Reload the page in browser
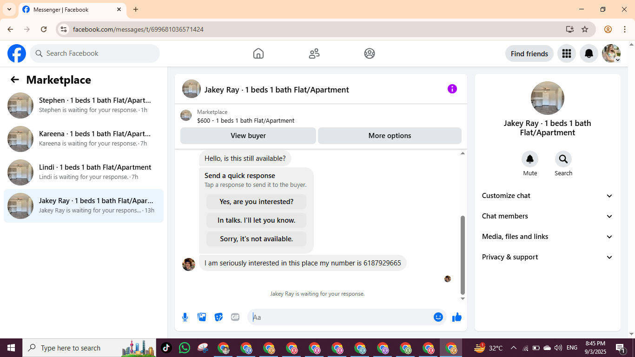This screenshot has height=357, width=635. (44, 29)
